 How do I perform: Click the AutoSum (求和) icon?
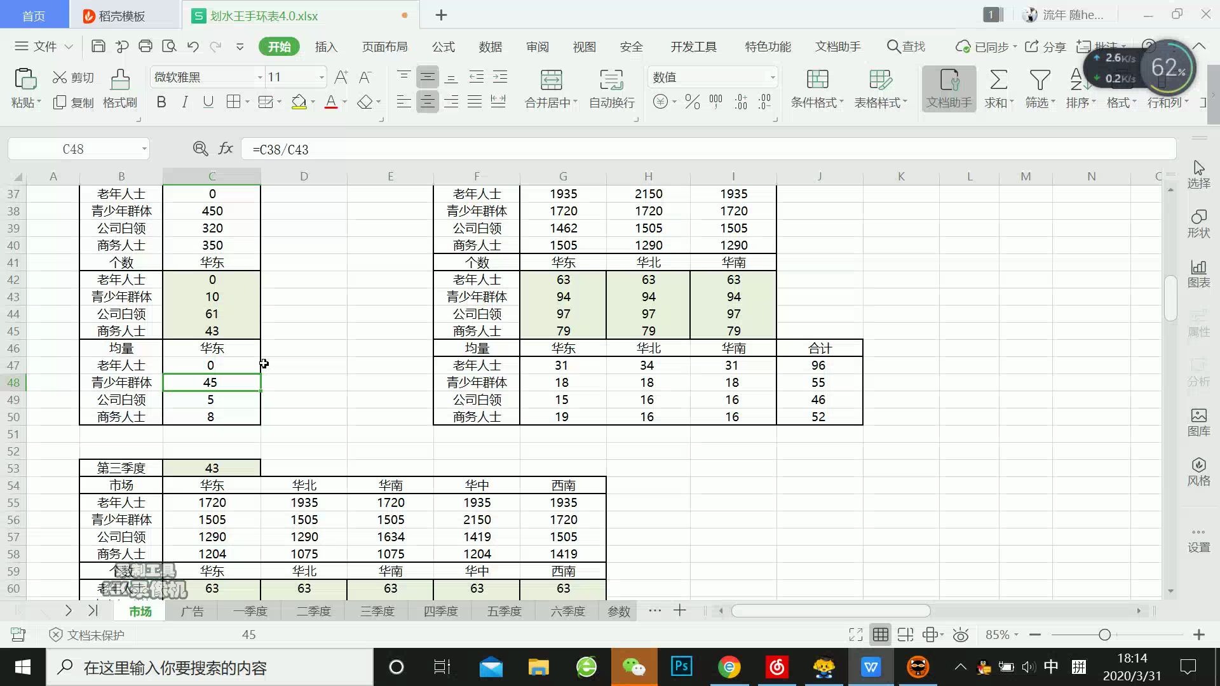point(998,80)
